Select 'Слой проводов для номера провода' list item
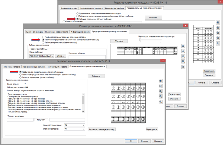This screenshot has width=223, height=145. (23, 96)
